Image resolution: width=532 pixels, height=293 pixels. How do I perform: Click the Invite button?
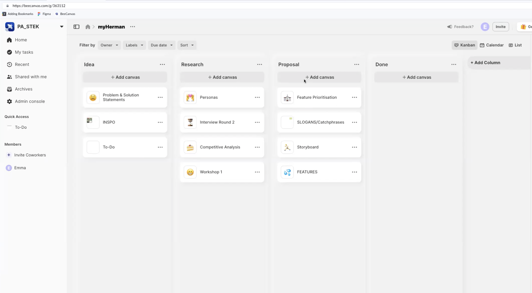click(x=500, y=27)
